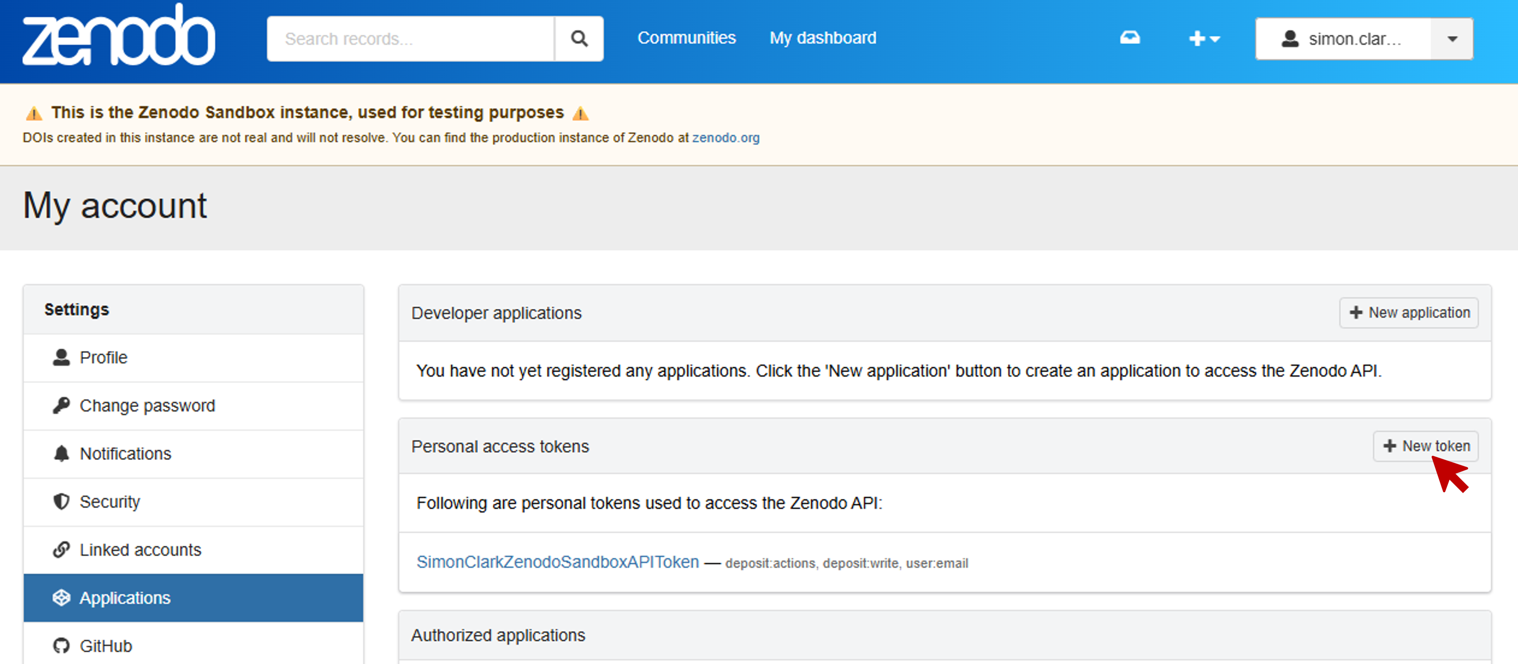Expand the user account dropdown arrow
Screen dimensions: 1518x664
(x=1452, y=39)
